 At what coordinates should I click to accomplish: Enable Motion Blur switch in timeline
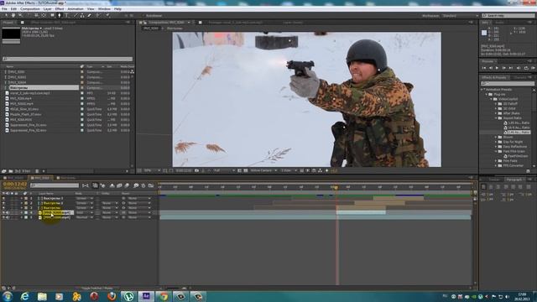(x=127, y=185)
